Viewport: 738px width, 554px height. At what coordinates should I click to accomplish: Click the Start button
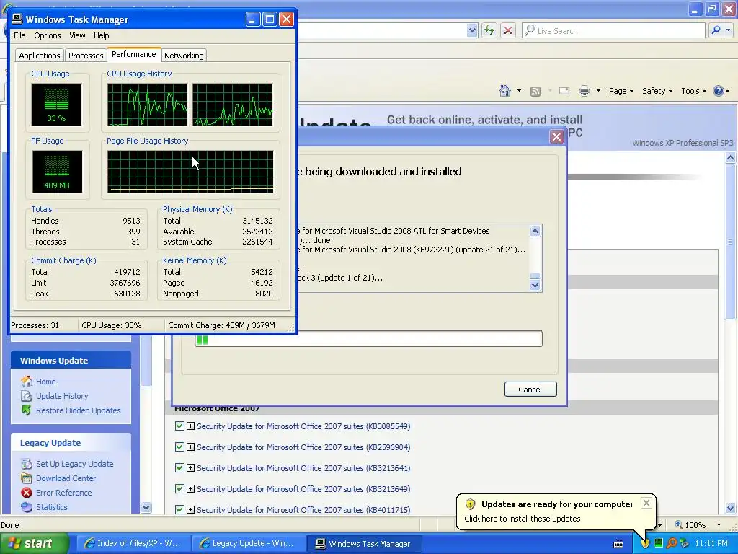click(35, 543)
